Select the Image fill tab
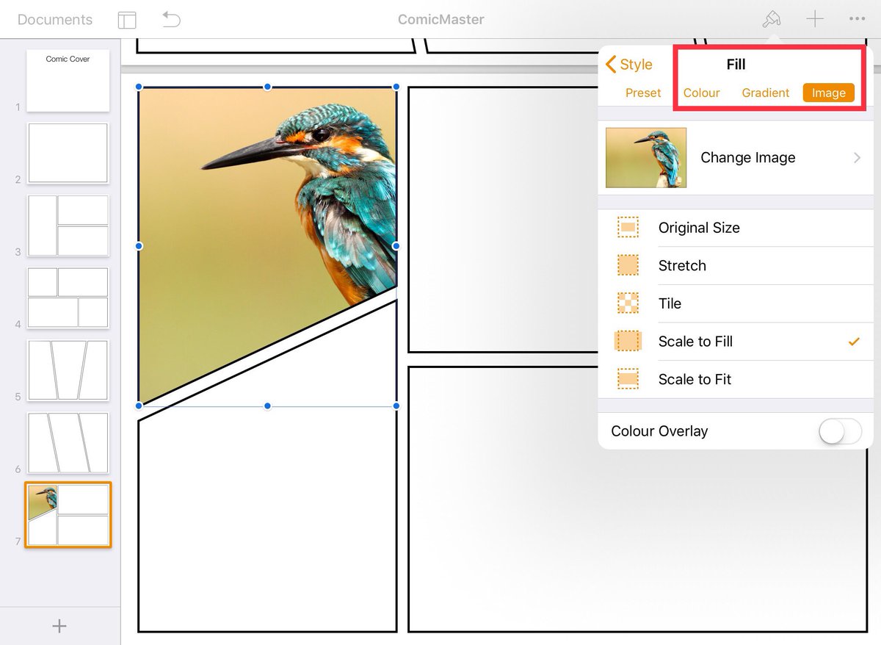Viewport: 881px width, 645px height. click(x=829, y=93)
